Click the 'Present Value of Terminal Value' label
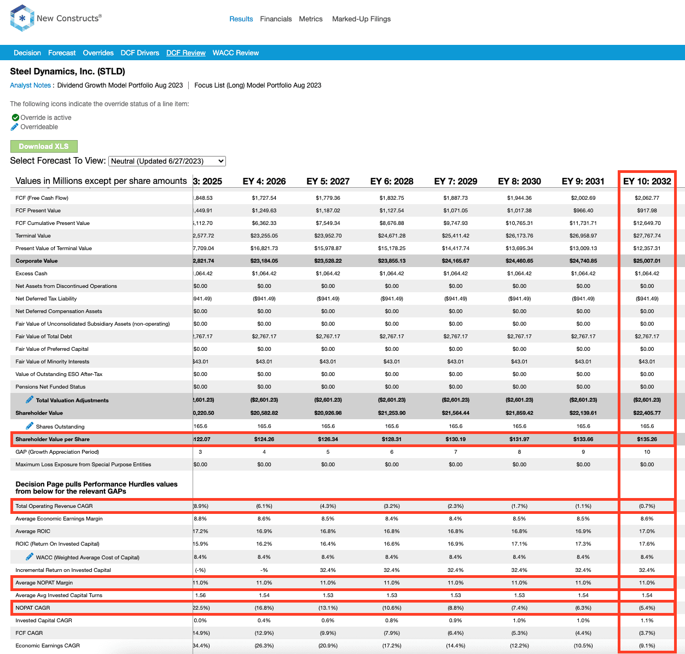This screenshot has height=654, width=685. pos(54,248)
